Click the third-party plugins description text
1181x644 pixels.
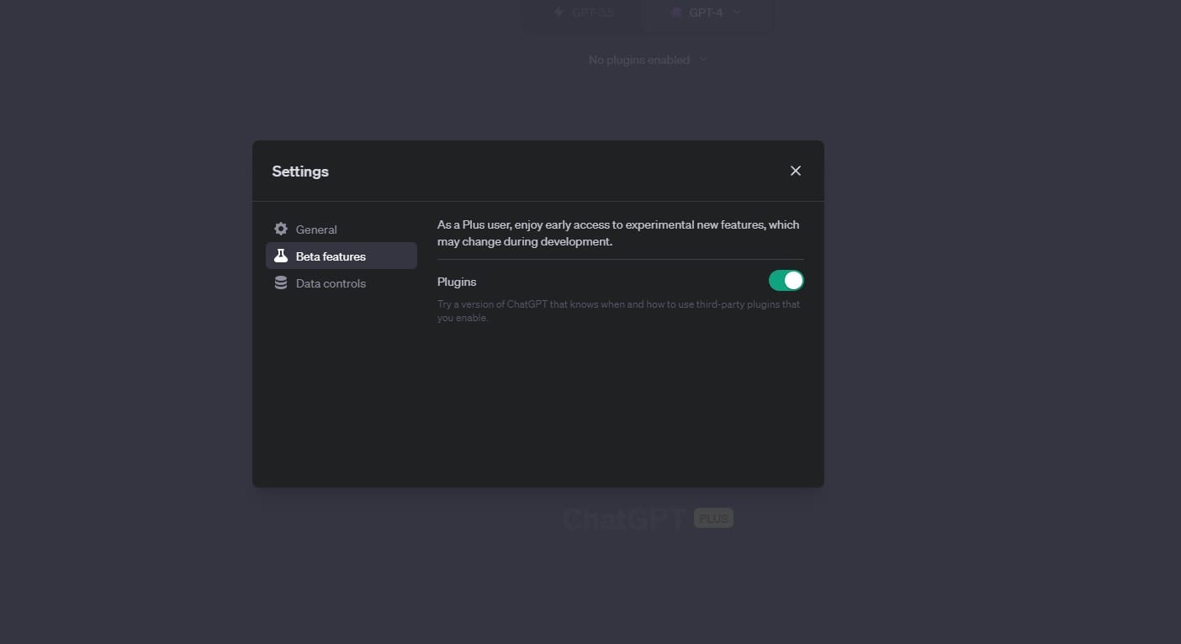(x=618, y=311)
